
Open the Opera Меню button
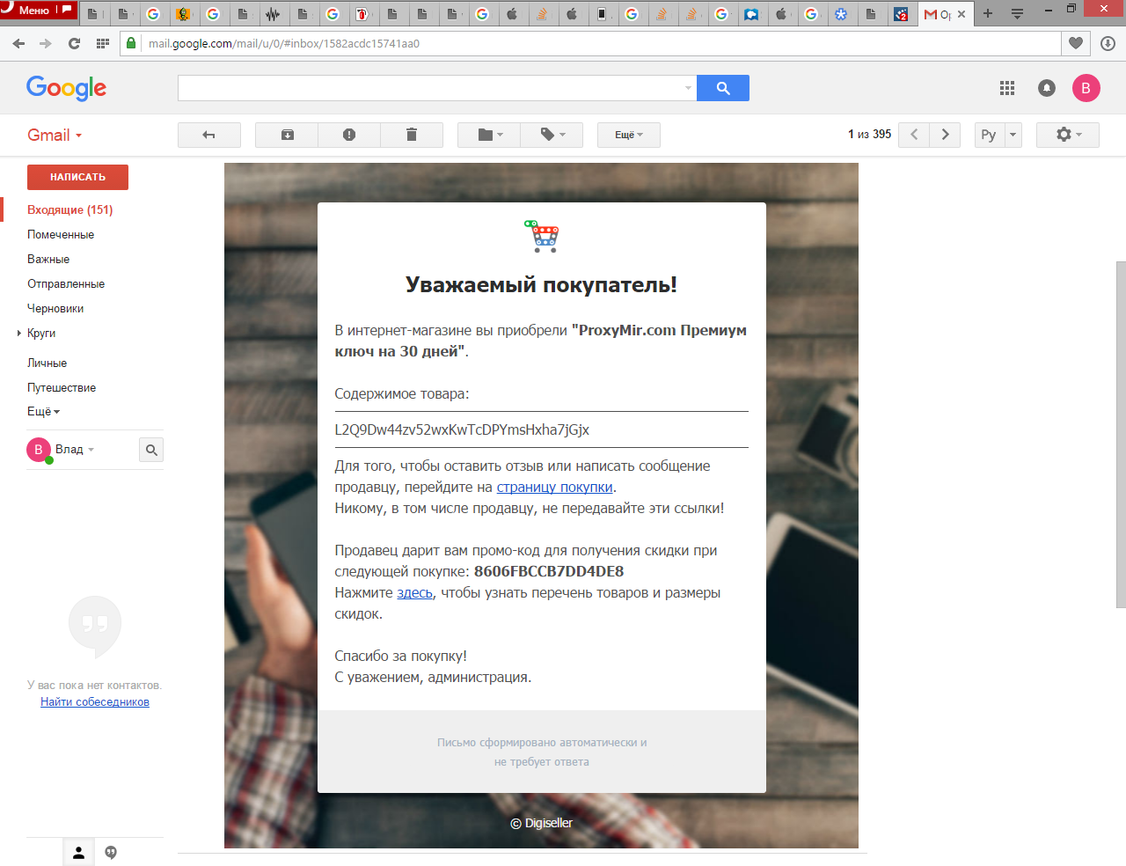coord(39,11)
